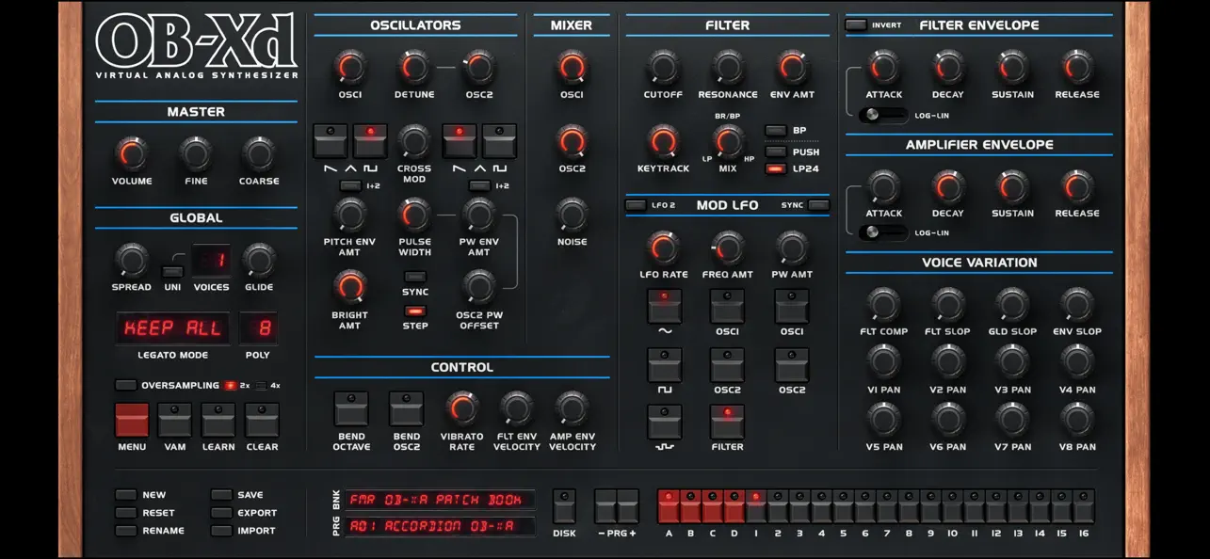The height and width of the screenshot is (559, 1210).
Task: Click the PULSE WIDTH knob
Action: click(x=414, y=215)
